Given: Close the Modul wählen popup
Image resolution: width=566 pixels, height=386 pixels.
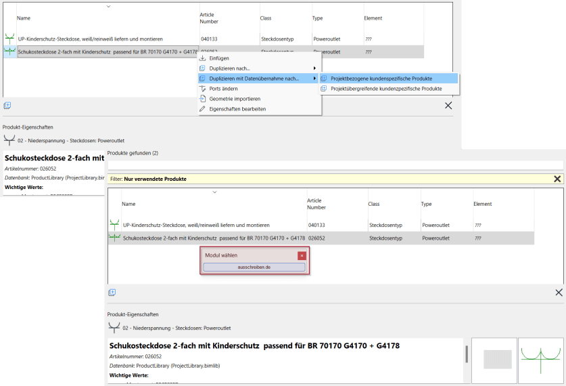Looking at the screenshot, I should click(x=302, y=256).
